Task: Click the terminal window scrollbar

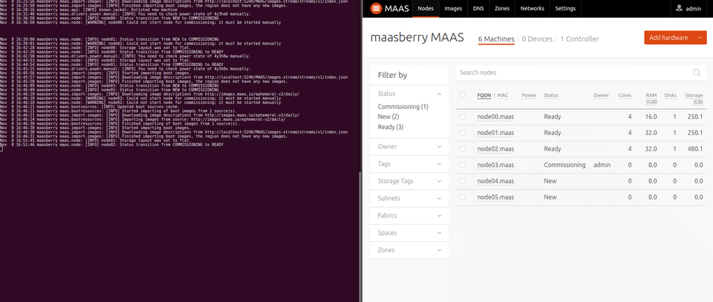Action: click(x=360, y=236)
